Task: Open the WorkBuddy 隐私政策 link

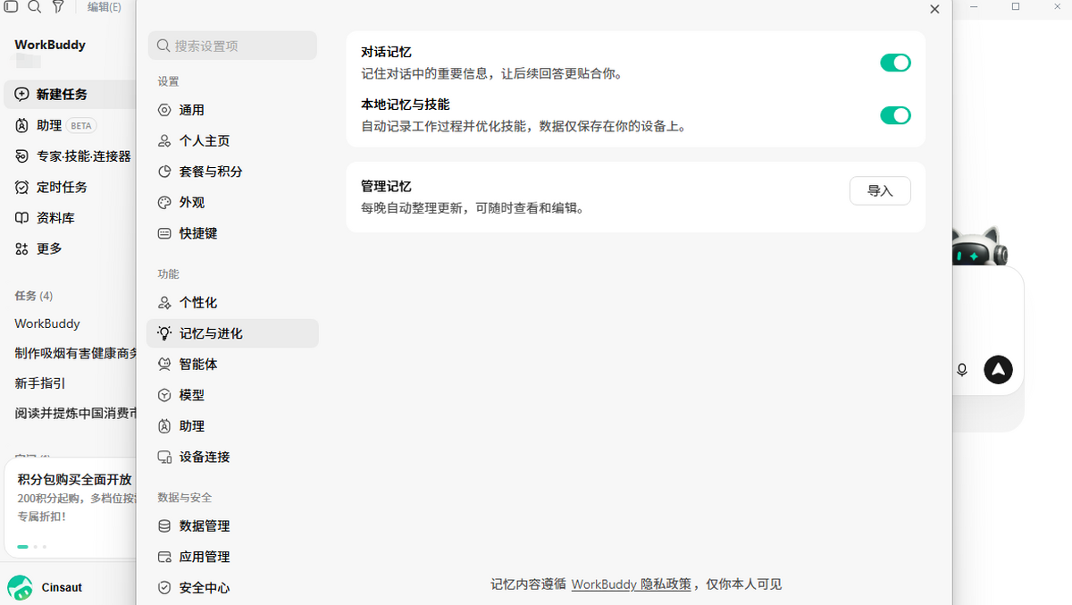Action: pyautogui.click(x=632, y=584)
